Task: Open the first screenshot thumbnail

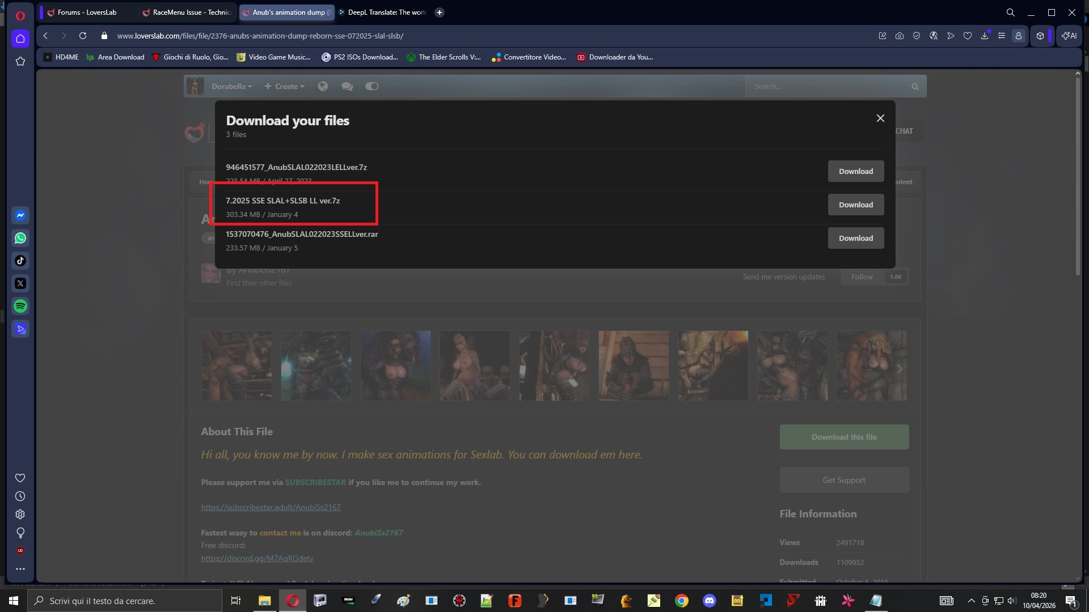Action: (237, 365)
